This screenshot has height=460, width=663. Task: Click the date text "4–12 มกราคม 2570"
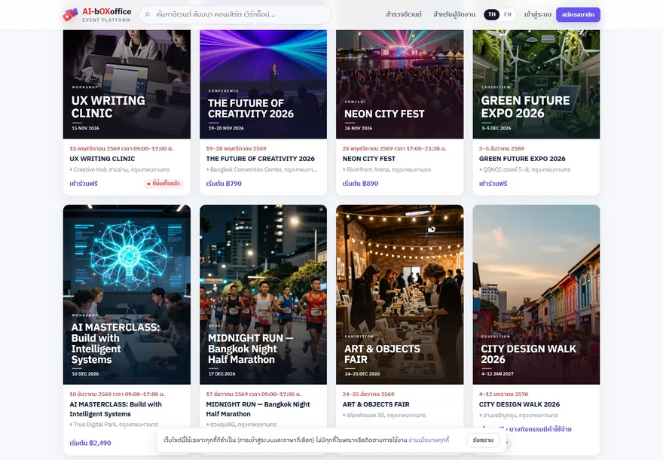tap(503, 394)
